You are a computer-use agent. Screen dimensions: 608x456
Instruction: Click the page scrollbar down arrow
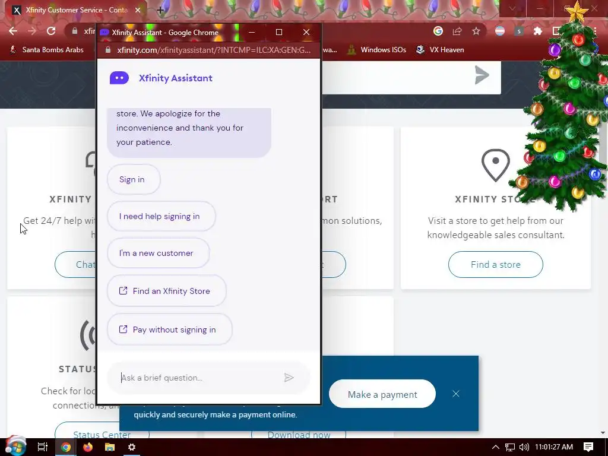(x=603, y=432)
